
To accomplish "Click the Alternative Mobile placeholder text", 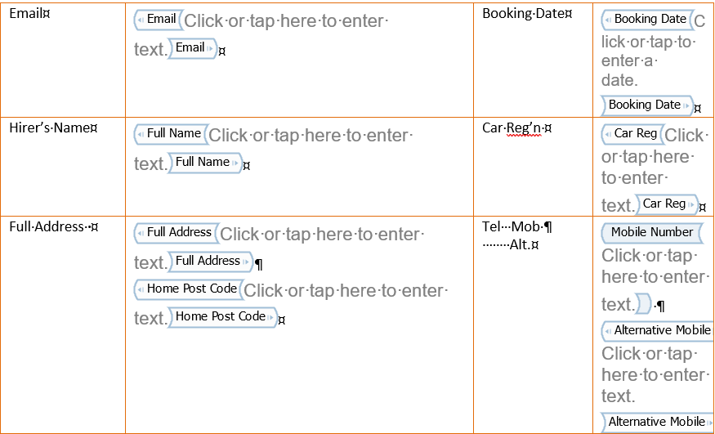I will (655, 374).
